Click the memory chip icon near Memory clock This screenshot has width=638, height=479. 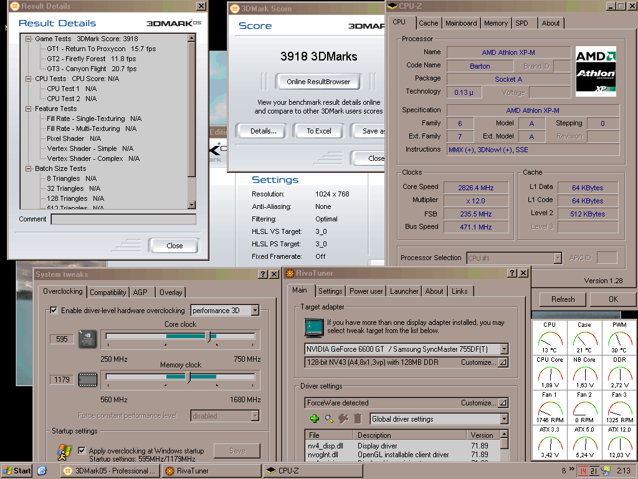tap(87, 379)
